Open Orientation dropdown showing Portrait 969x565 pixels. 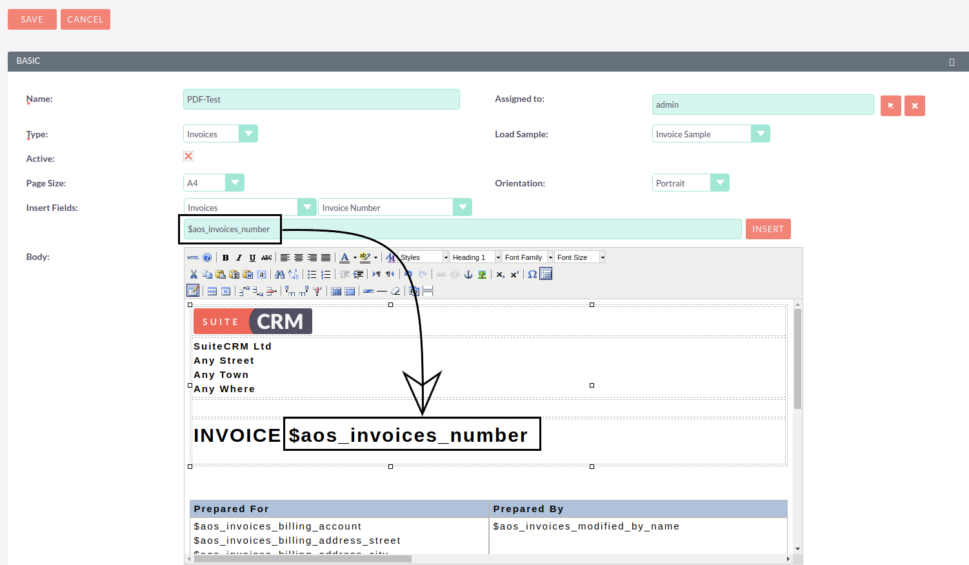coord(690,183)
